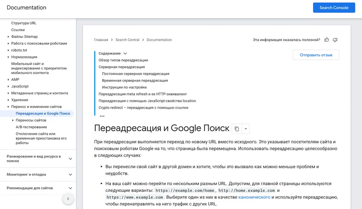Expand Рекомендации для сайтов section
The image size is (362, 209).
71,188
